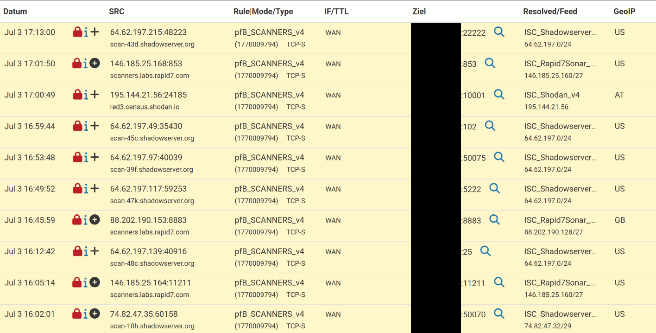The width and height of the screenshot is (656, 333).
Task: Click the ISC_Shodan_v4 feed name
Action: point(552,95)
